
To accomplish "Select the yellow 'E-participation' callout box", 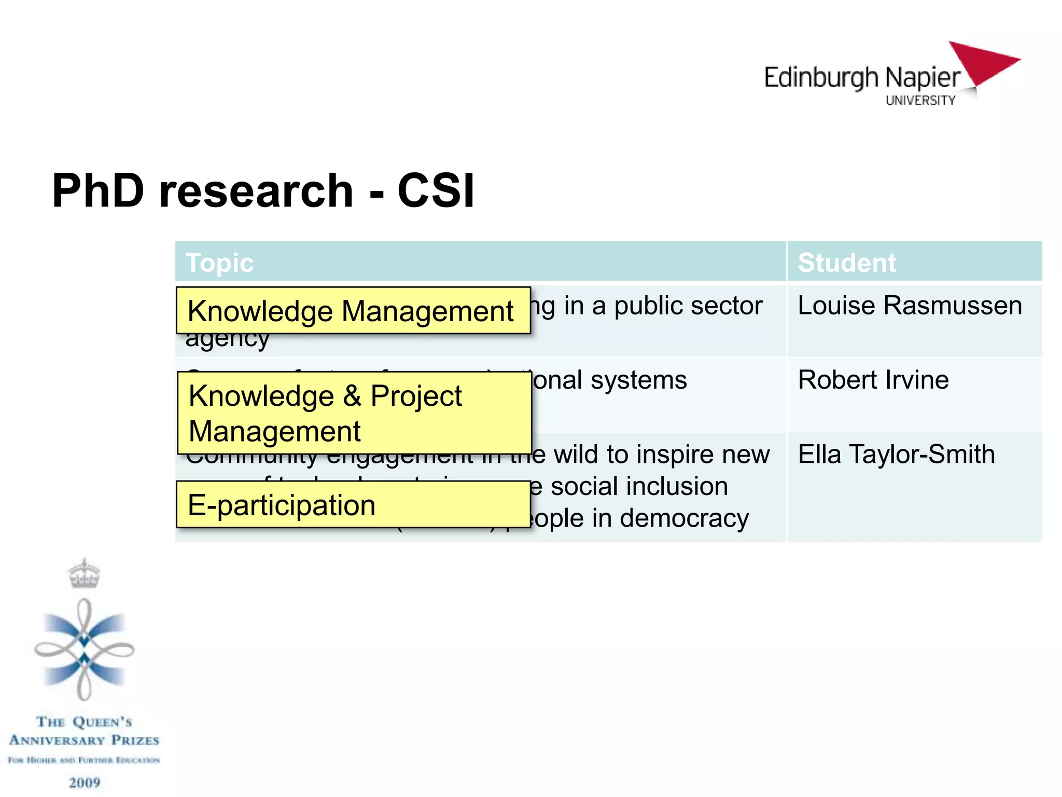I will click(353, 504).
